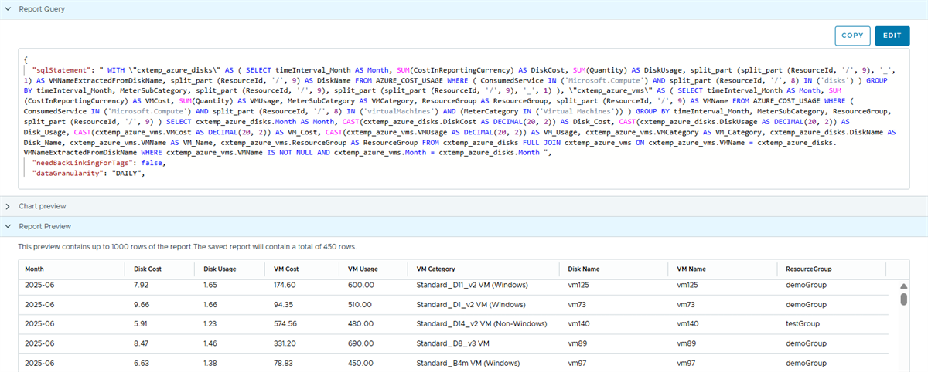Viewport: 928px width, 372px height.
Task: Sort by the Month column header
Action: 35,269
